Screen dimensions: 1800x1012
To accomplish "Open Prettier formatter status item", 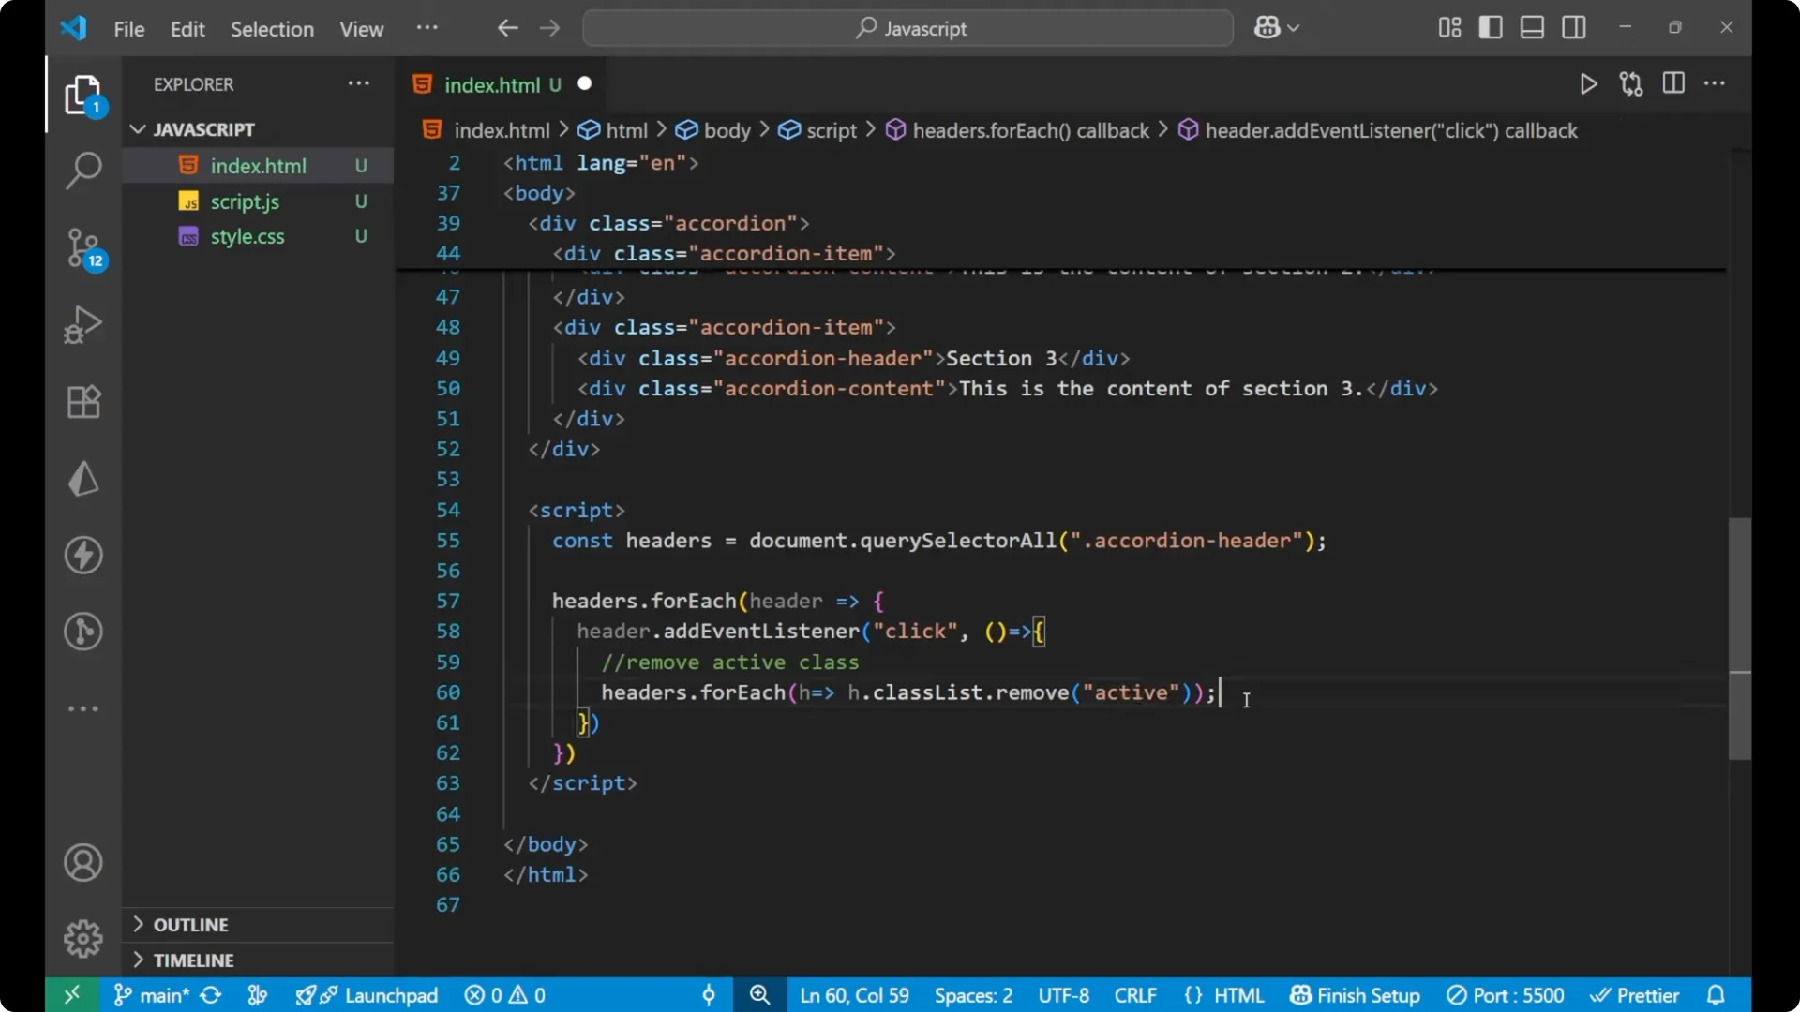I will tap(1636, 995).
